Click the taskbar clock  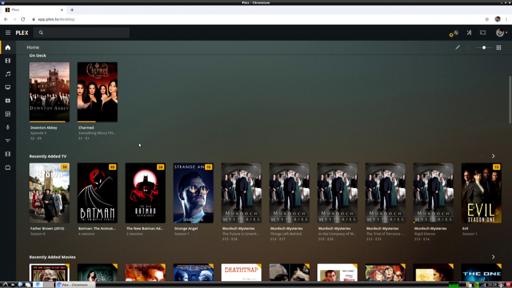point(492,285)
